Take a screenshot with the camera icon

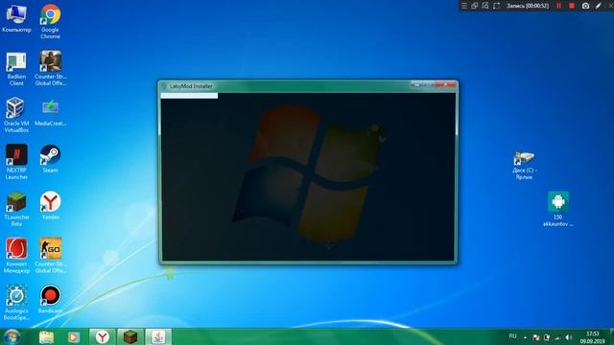(x=585, y=6)
